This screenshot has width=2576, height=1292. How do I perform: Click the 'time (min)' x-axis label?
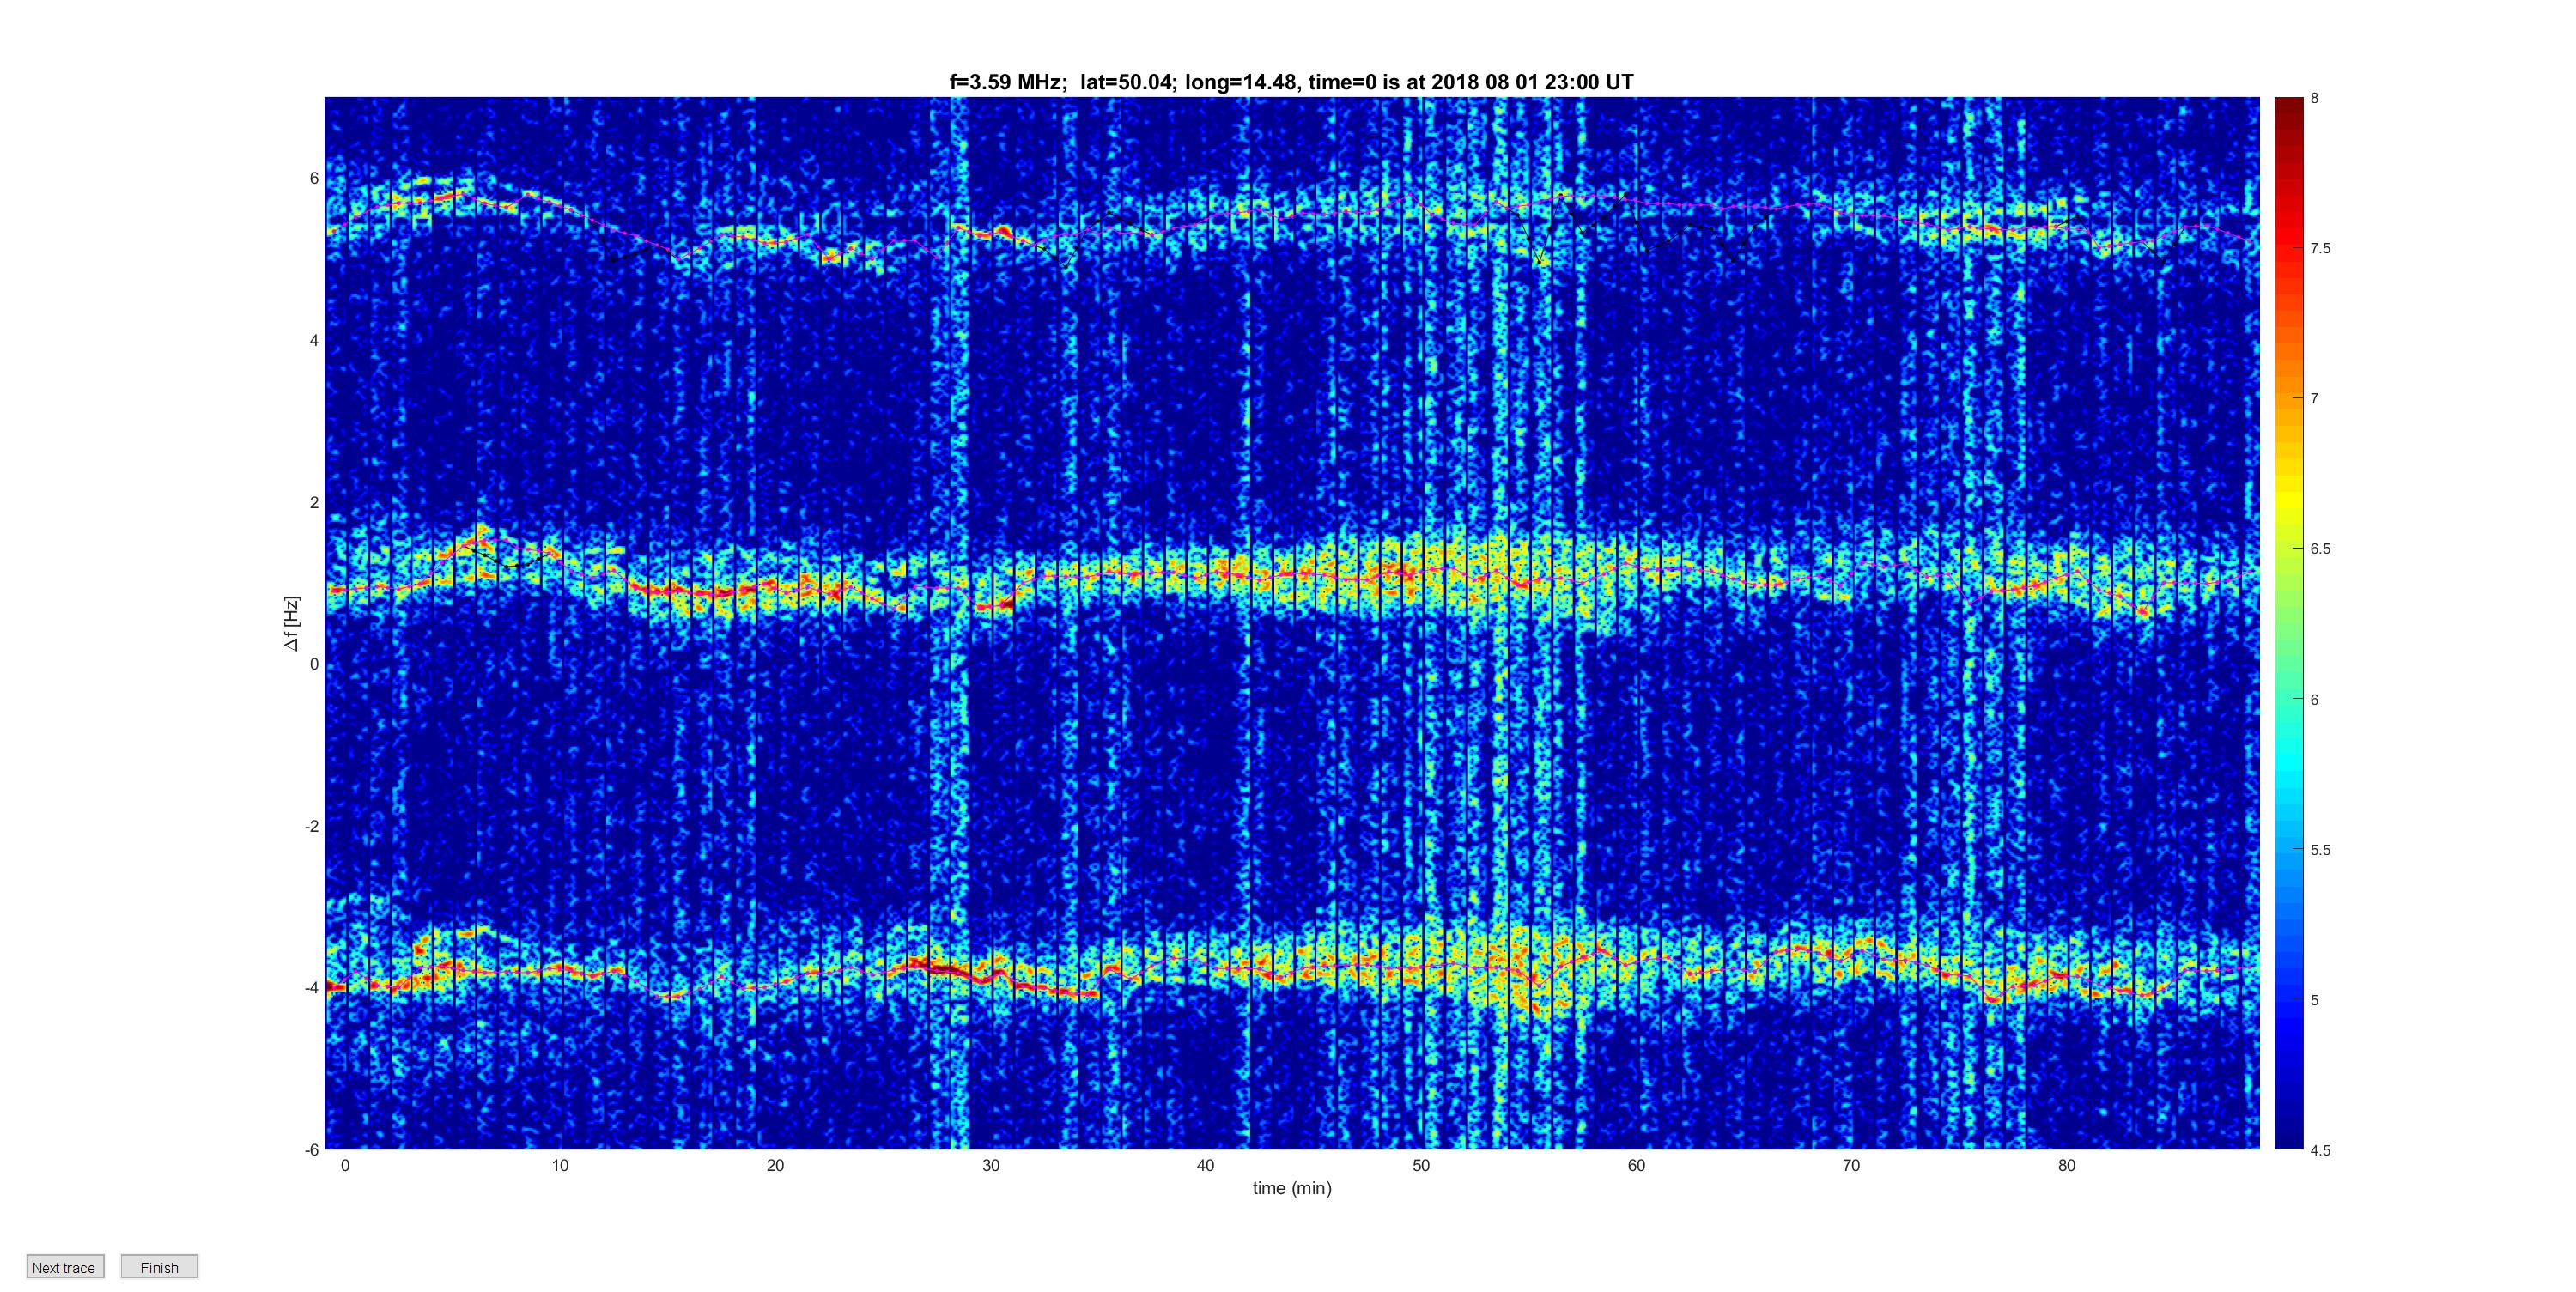click(x=1292, y=1188)
